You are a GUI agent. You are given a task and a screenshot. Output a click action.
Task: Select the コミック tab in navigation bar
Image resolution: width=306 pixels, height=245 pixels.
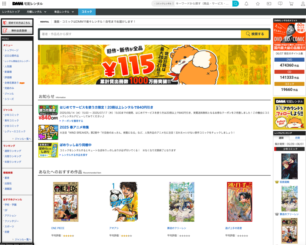pyautogui.click(x=87, y=12)
